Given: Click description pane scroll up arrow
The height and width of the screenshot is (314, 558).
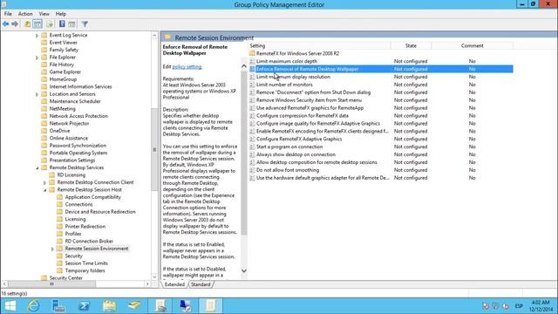Looking at the screenshot, I should click(244, 66).
